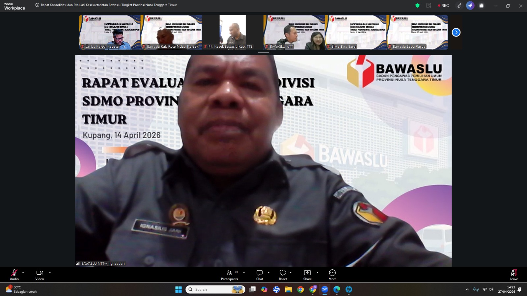
Task: Show hidden system tray icons
Action: tap(467, 289)
